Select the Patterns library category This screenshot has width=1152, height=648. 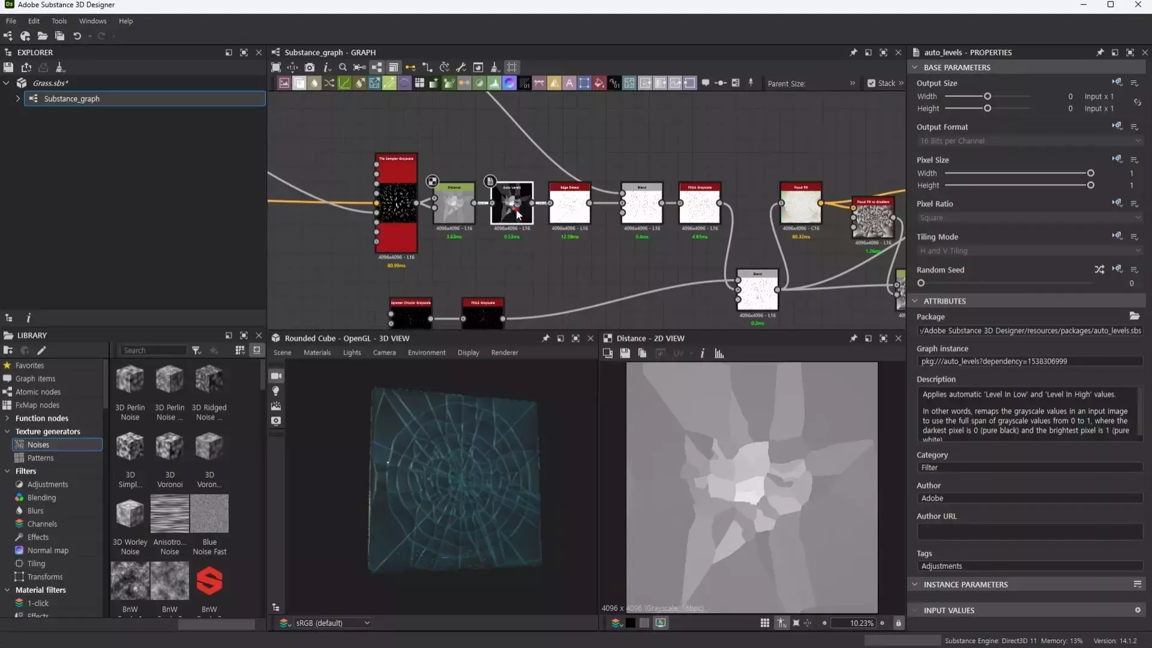click(40, 458)
